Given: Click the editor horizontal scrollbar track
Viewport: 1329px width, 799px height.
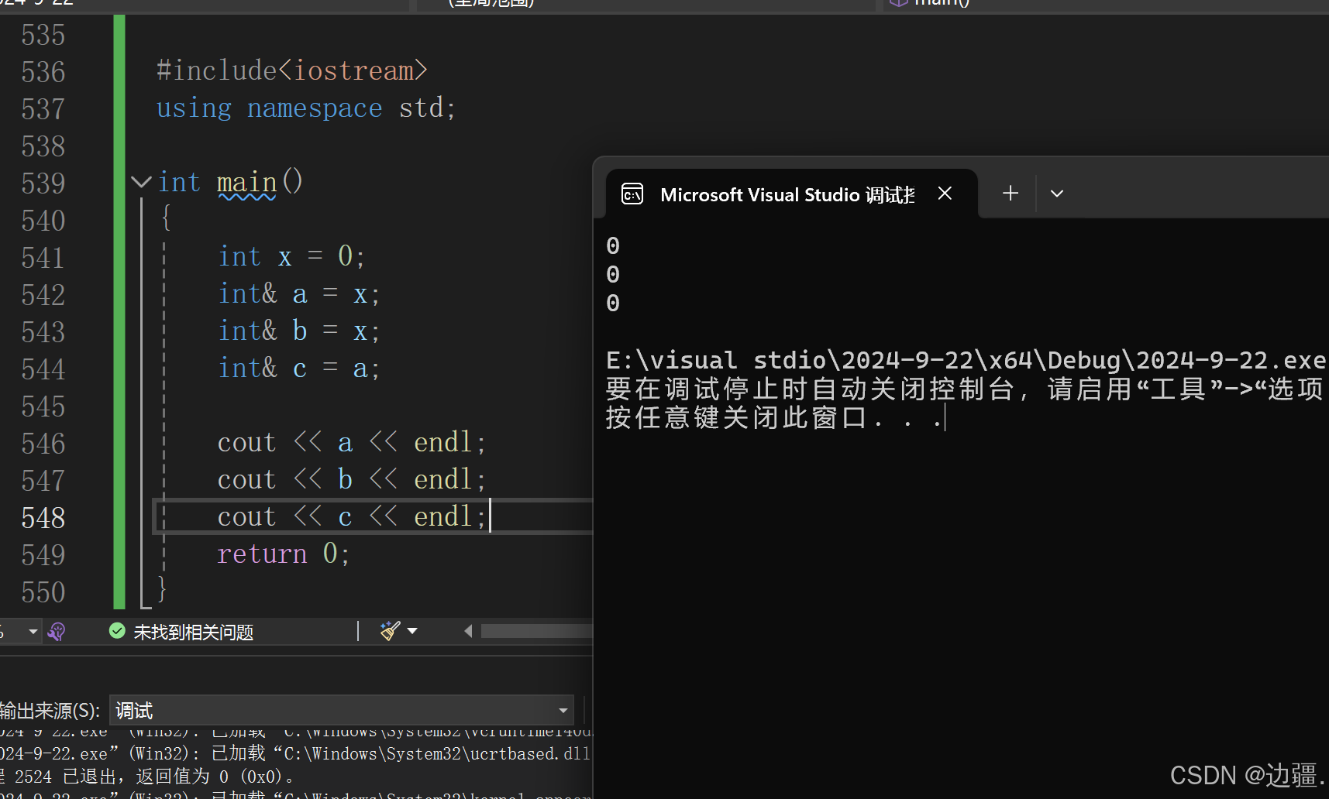Looking at the screenshot, I should (536, 631).
